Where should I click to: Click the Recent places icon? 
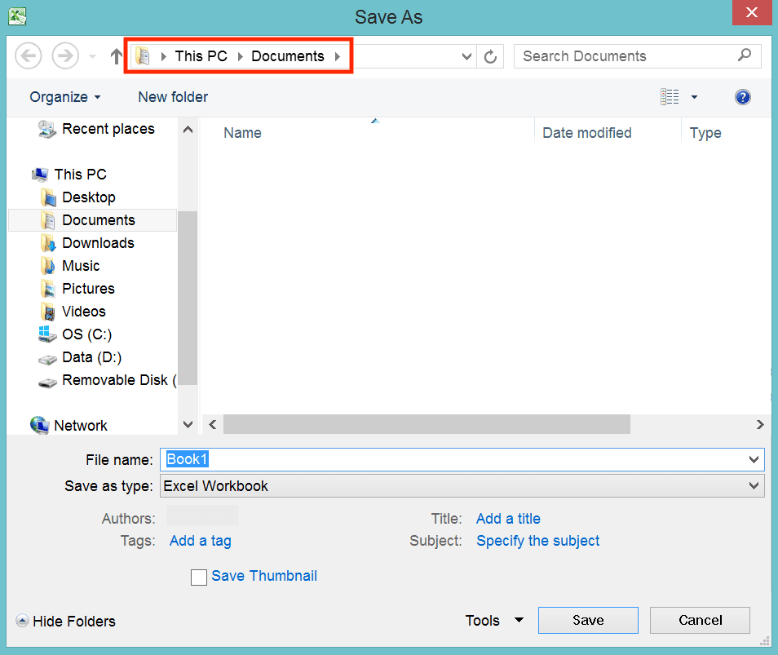click(x=47, y=129)
